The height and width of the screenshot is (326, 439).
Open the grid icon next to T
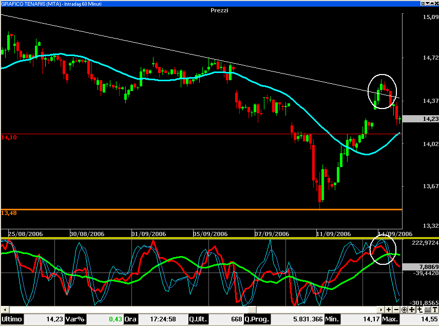point(427,310)
